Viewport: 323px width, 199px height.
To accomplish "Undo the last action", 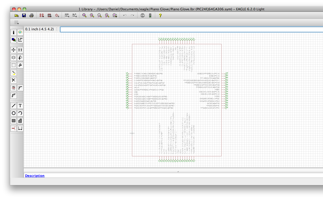I will tap(125, 15).
